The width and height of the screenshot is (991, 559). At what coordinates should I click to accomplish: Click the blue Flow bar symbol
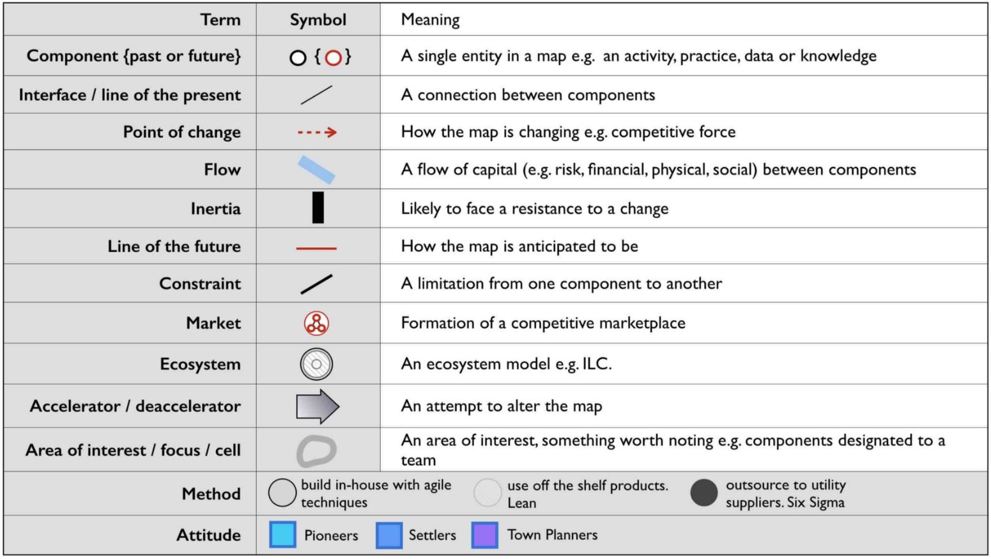pos(316,170)
